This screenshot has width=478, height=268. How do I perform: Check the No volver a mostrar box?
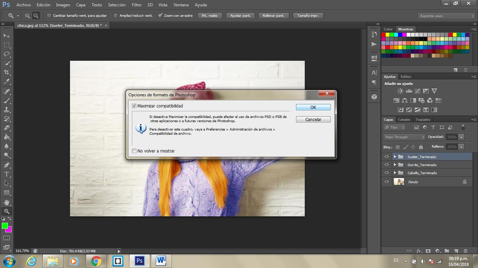pyautogui.click(x=134, y=151)
